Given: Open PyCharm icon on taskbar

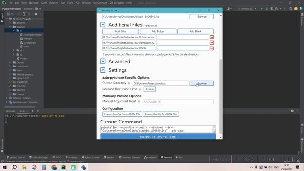Looking at the screenshot, I should point(64,167).
